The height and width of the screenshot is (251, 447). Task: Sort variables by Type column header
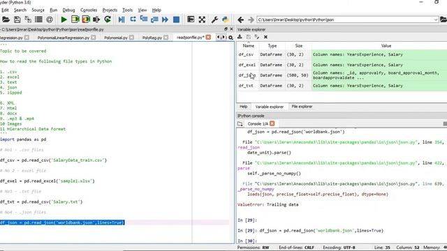pos(272,45)
